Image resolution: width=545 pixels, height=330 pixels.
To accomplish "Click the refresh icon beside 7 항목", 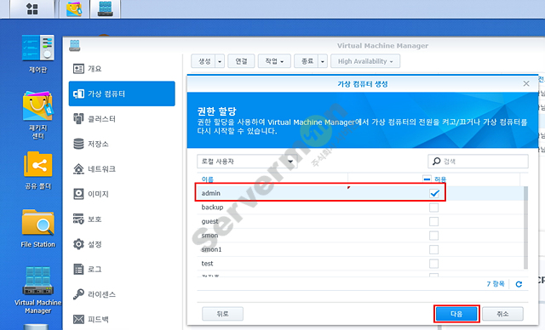I will (519, 284).
